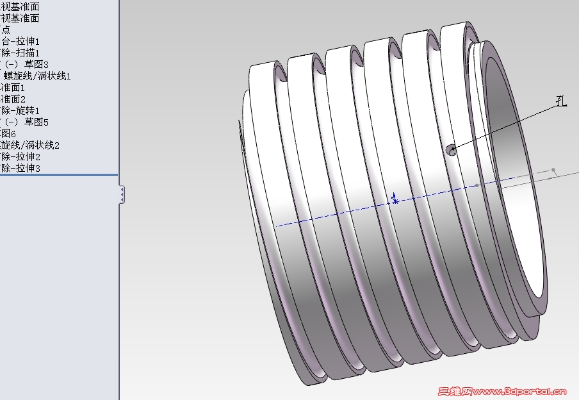Select the 图6 sketch item

pyautogui.click(x=8, y=133)
